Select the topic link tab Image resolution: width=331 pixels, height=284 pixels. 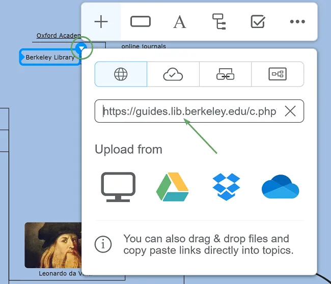click(225, 74)
